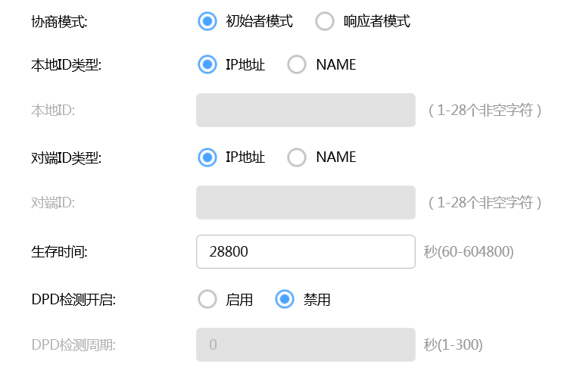Click the 秒(1-300) hint text
Viewport: 583px width, 380px height.
(x=453, y=345)
